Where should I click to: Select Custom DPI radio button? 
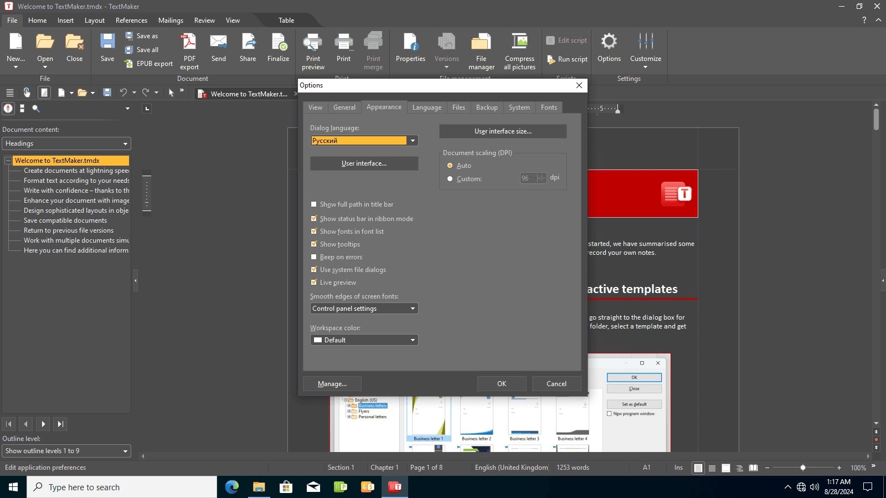(450, 179)
